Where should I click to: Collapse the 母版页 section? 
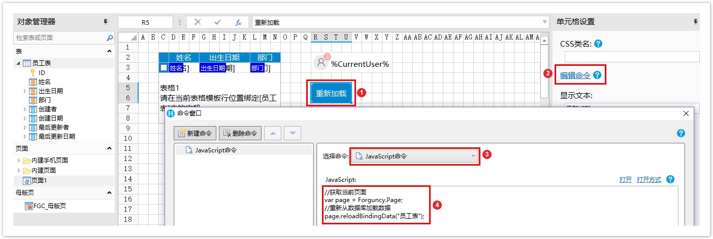coord(109,192)
